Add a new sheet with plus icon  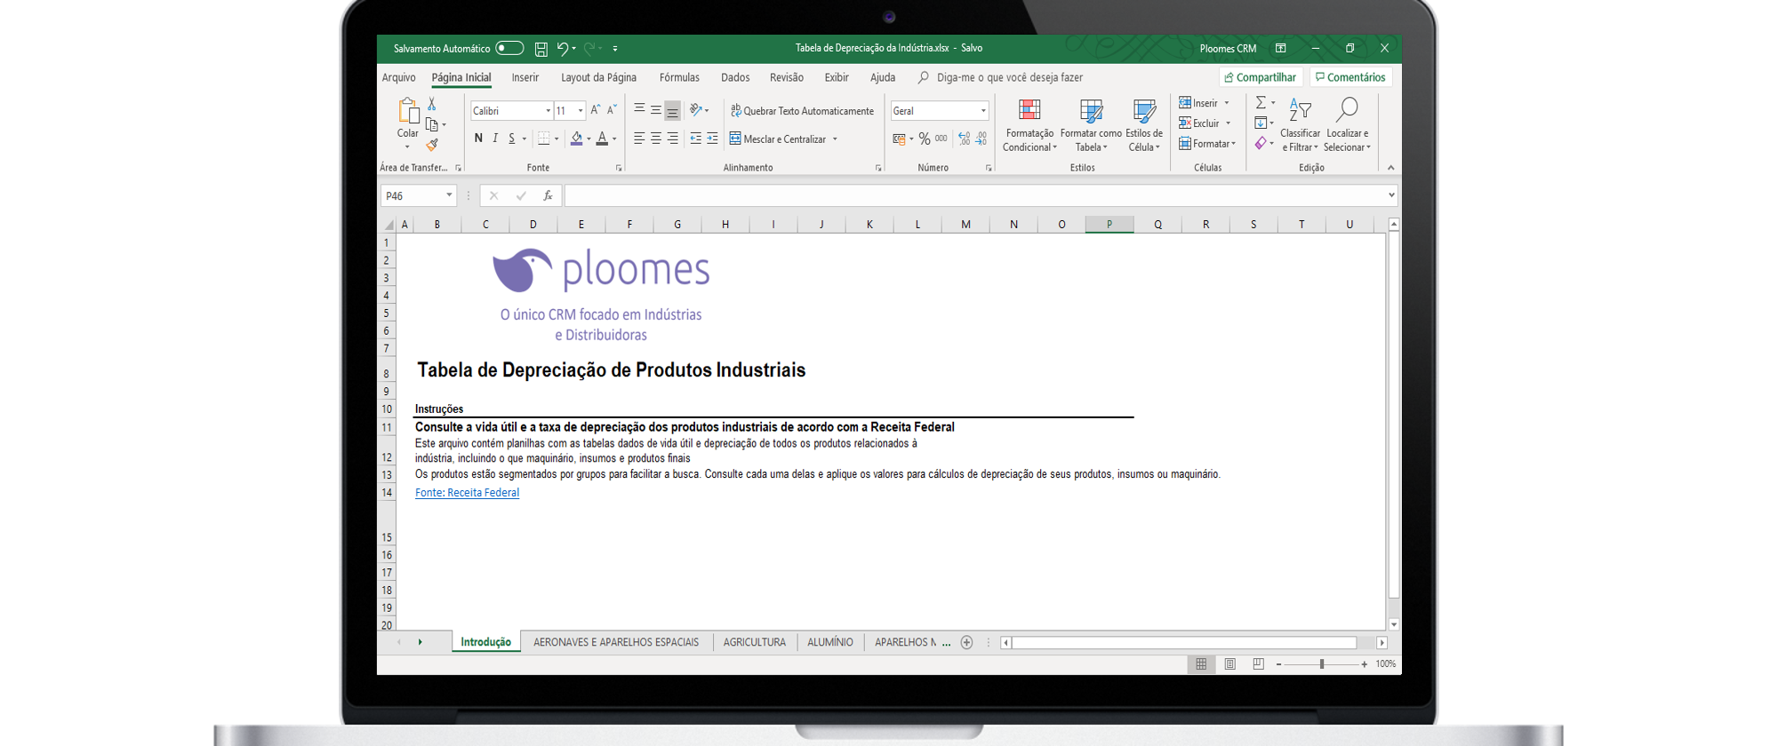[x=966, y=642]
